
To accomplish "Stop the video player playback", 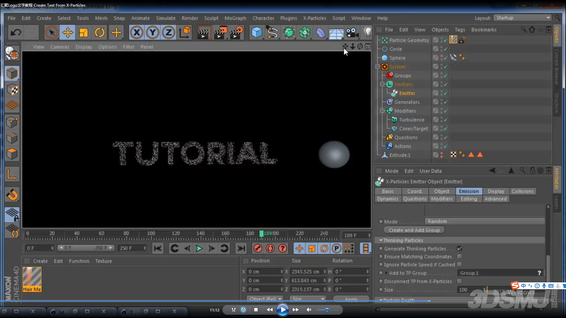I will click(256, 310).
